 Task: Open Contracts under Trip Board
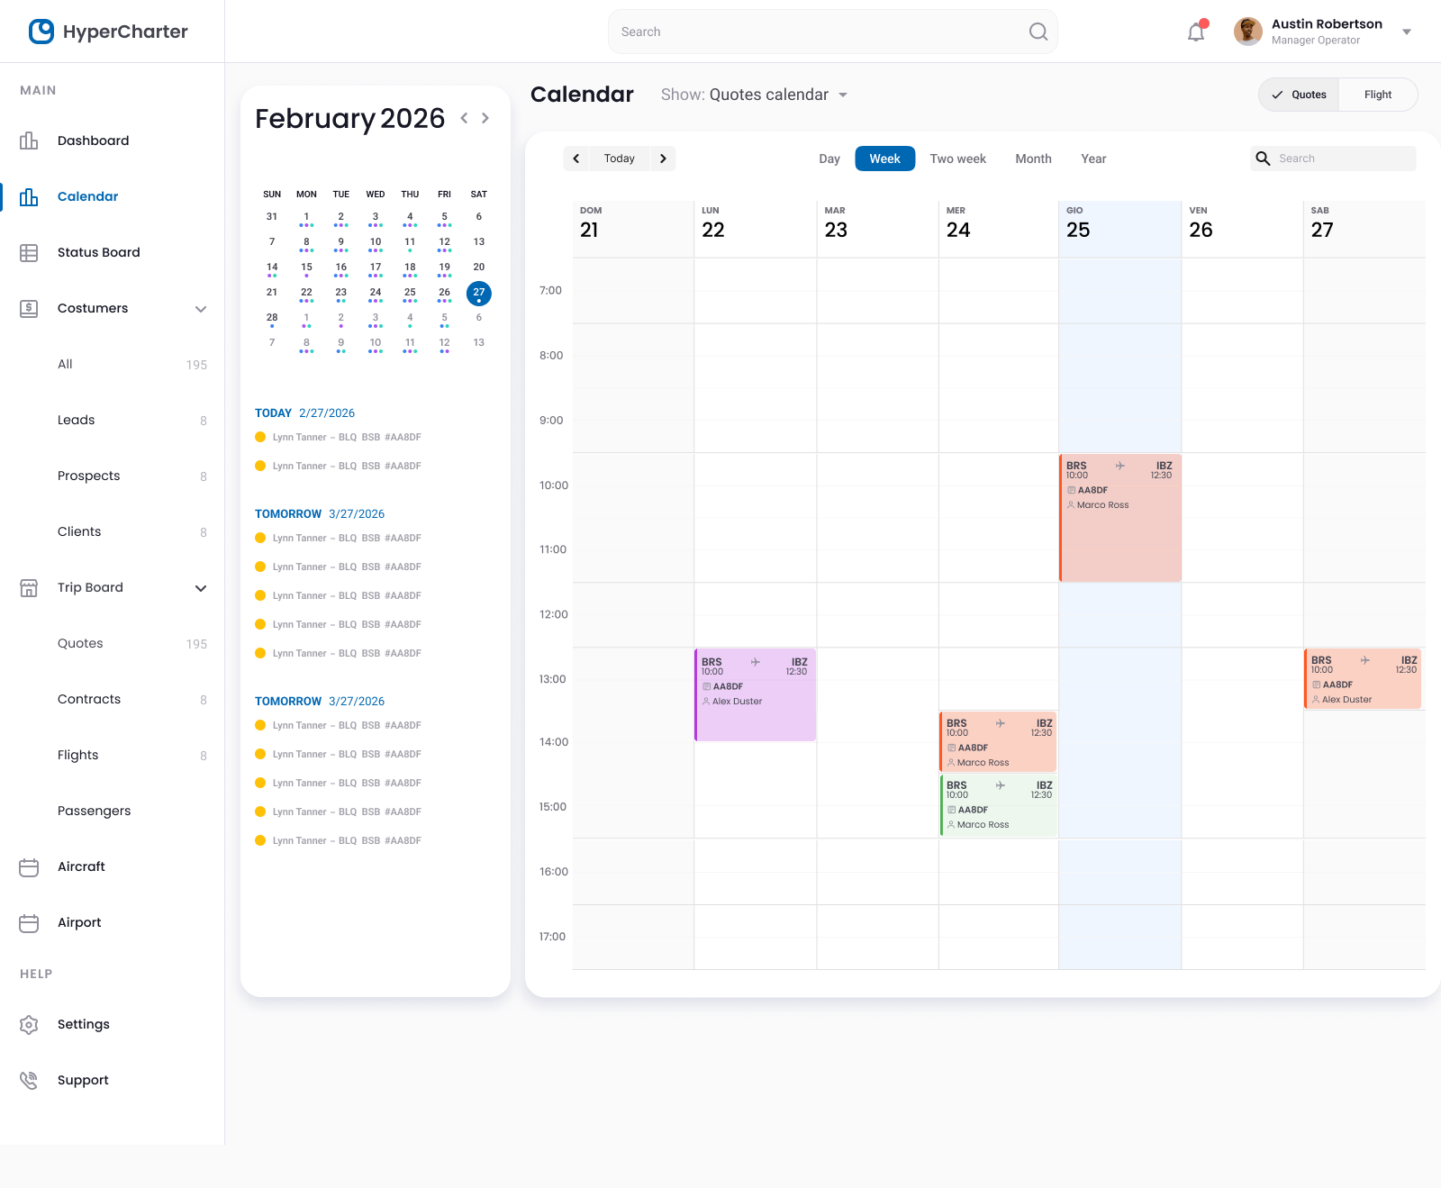[89, 699]
